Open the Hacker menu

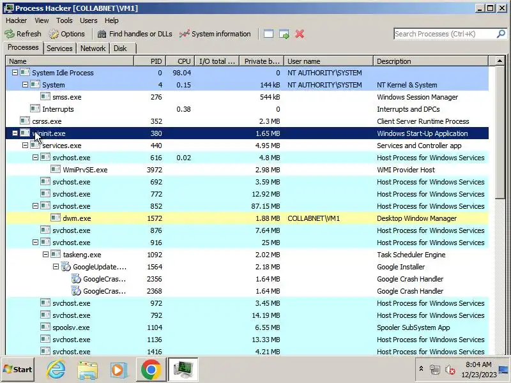tap(17, 20)
